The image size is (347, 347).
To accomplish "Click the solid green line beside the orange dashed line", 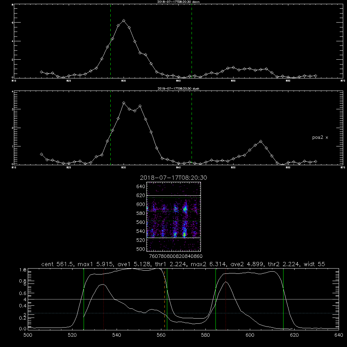I will tap(167, 299).
